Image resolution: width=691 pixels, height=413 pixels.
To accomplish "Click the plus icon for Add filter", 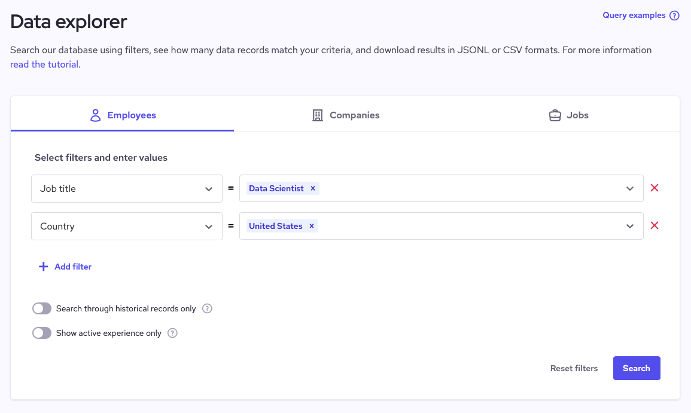I will point(43,267).
